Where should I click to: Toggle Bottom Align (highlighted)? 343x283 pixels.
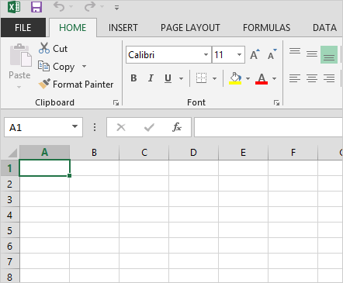[x=329, y=54]
